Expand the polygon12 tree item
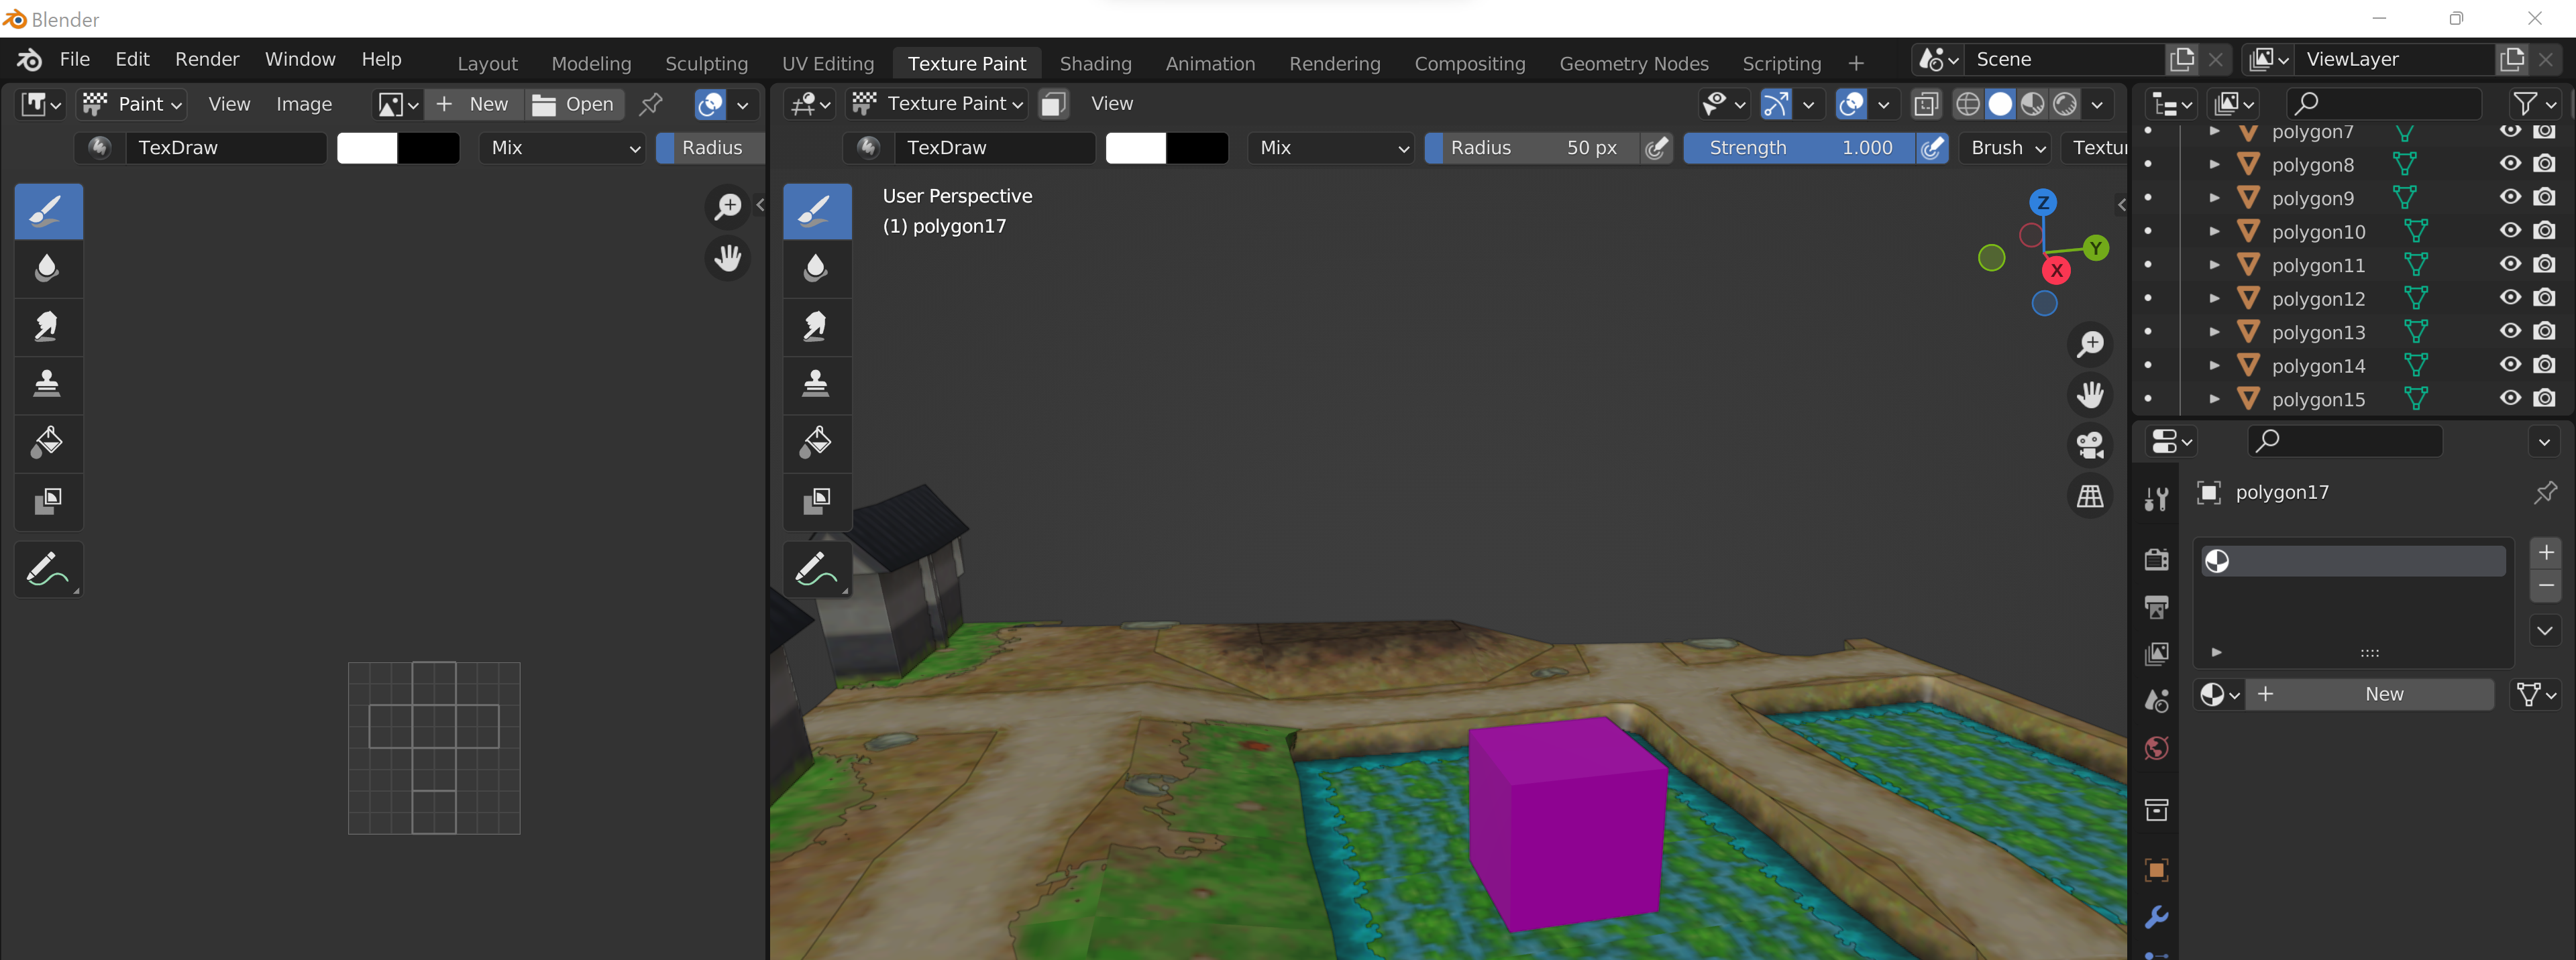2576x960 pixels. [x=2214, y=299]
